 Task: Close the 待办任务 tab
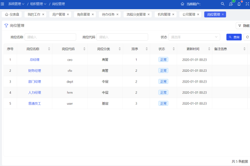click(117, 15)
